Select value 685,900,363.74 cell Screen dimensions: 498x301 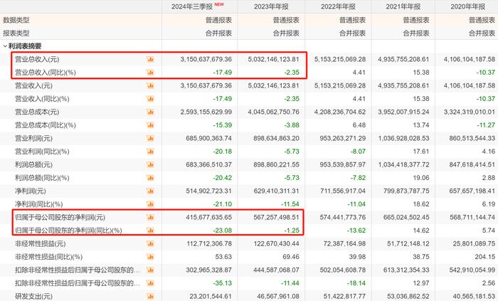pos(208,139)
